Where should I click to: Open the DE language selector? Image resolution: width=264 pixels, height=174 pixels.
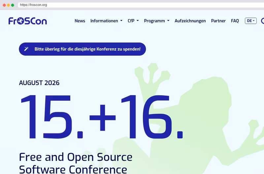pyautogui.click(x=251, y=21)
